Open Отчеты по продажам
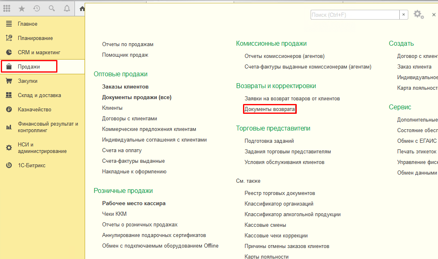 [128, 44]
